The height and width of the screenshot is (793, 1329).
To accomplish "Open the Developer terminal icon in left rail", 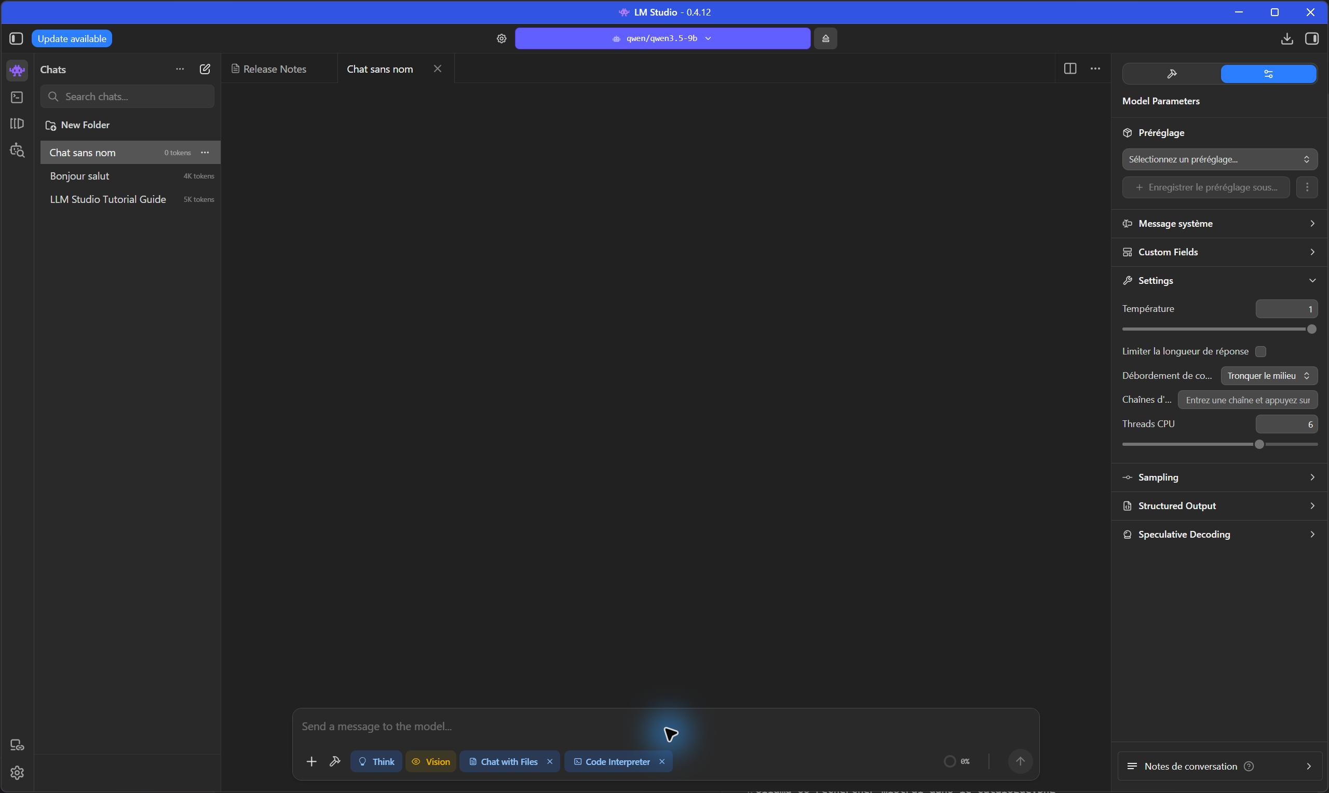I will 17,97.
